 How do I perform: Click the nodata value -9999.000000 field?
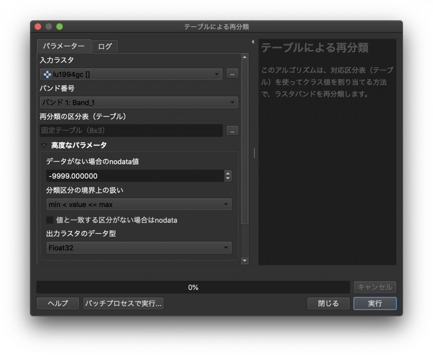pyautogui.click(x=135, y=176)
